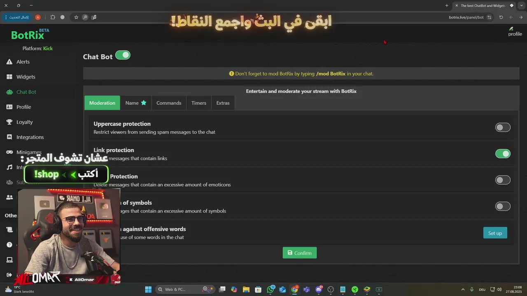The width and height of the screenshot is (527, 296).
Task: Go to Loyalty trophy section
Action: (24, 122)
